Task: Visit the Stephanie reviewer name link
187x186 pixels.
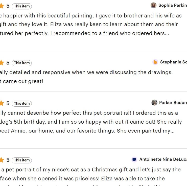Action: tap(173, 62)
